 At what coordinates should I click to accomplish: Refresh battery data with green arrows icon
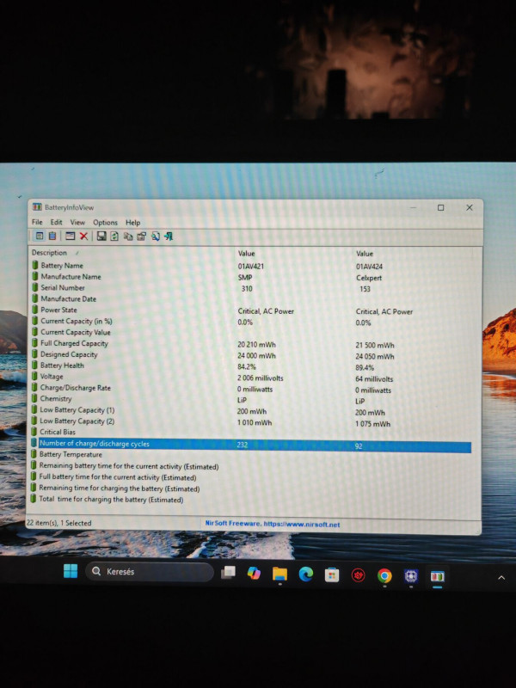click(x=114, y=236)
